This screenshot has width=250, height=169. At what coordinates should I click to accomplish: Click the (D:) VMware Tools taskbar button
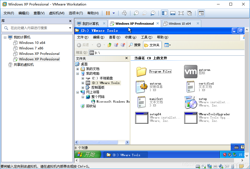(125, 155)
